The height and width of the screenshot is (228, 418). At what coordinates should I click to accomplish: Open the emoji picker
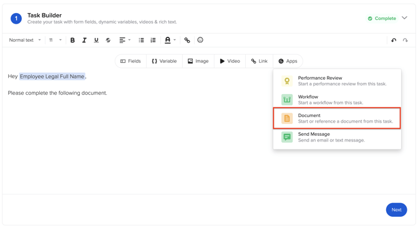tap(200, 40)
